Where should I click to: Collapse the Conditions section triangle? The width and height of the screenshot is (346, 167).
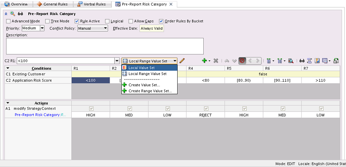click(x=8, y=68)
